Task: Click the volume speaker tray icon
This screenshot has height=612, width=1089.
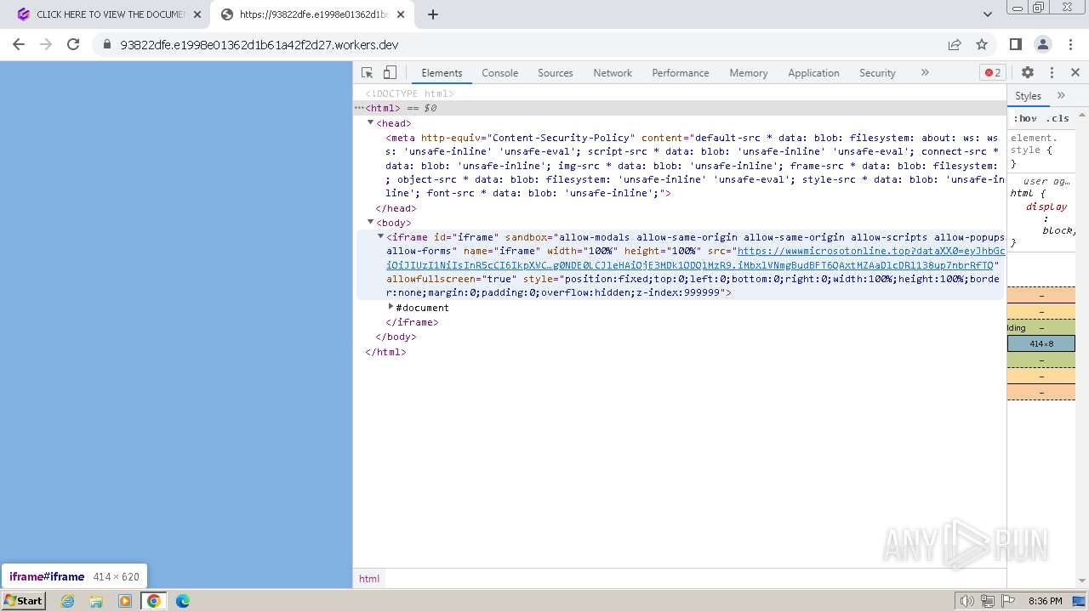Action: (966, 601)
